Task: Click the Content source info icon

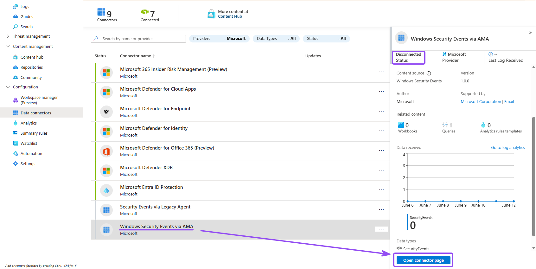Action: pos(429,73)
